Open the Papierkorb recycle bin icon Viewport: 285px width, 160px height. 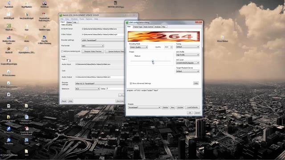[x=9, y=4]
